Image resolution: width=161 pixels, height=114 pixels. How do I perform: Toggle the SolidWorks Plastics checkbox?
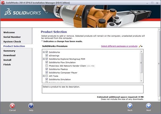point(47,69)
